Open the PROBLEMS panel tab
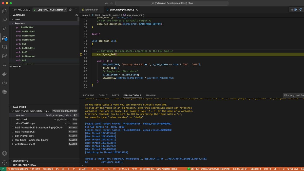The image size is (304, 171). pos(89,95)
